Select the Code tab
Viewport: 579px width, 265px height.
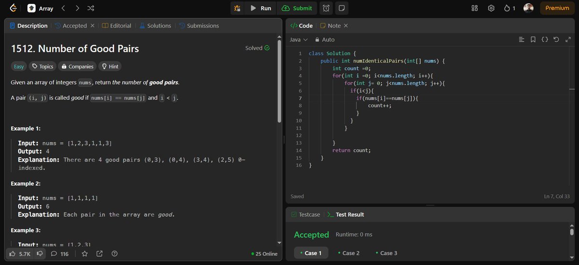click(x=302, y=26)
